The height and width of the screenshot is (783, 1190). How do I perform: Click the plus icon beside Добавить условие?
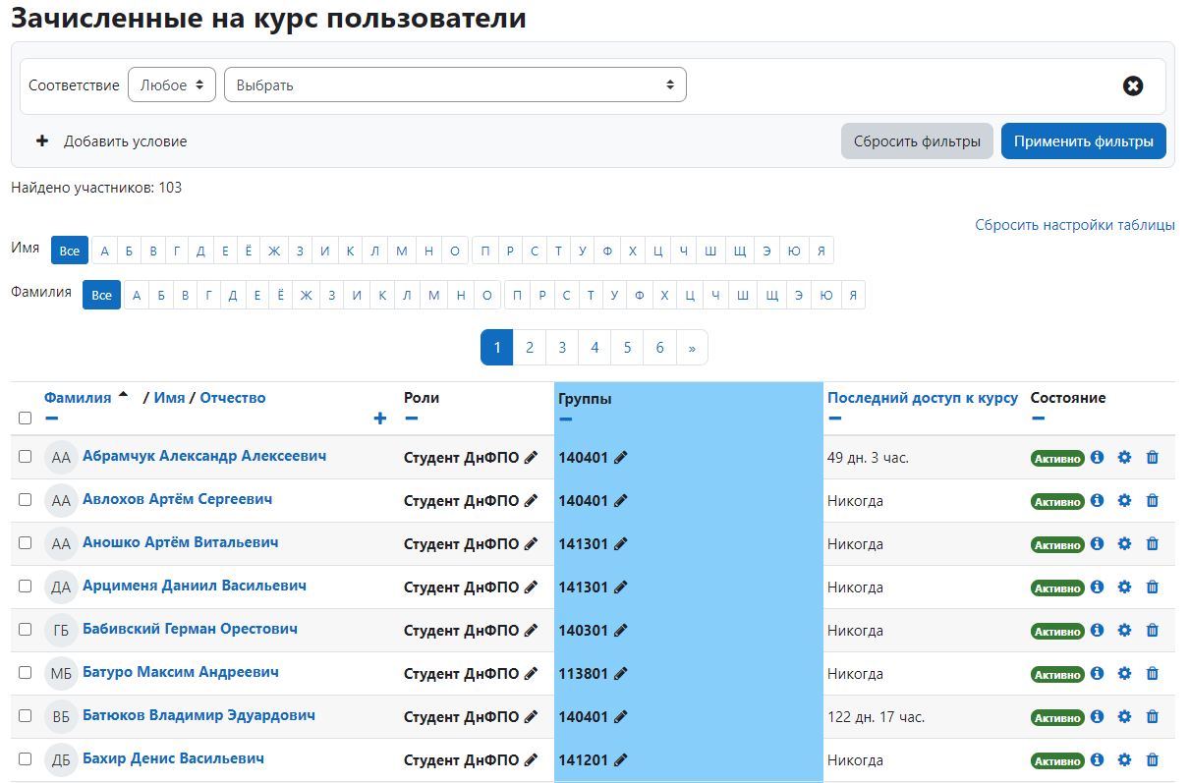42,141
